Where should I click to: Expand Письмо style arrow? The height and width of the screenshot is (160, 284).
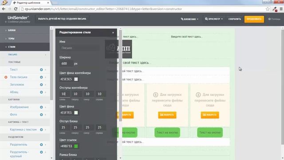(x=45, y=55)
